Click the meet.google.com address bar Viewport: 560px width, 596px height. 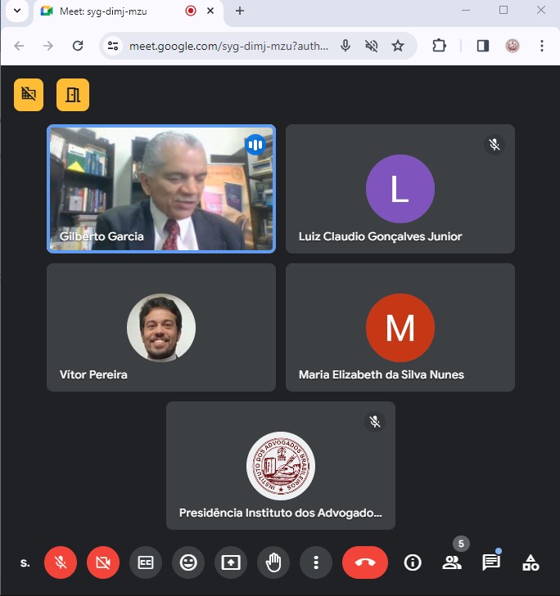[x=229, y=46]
